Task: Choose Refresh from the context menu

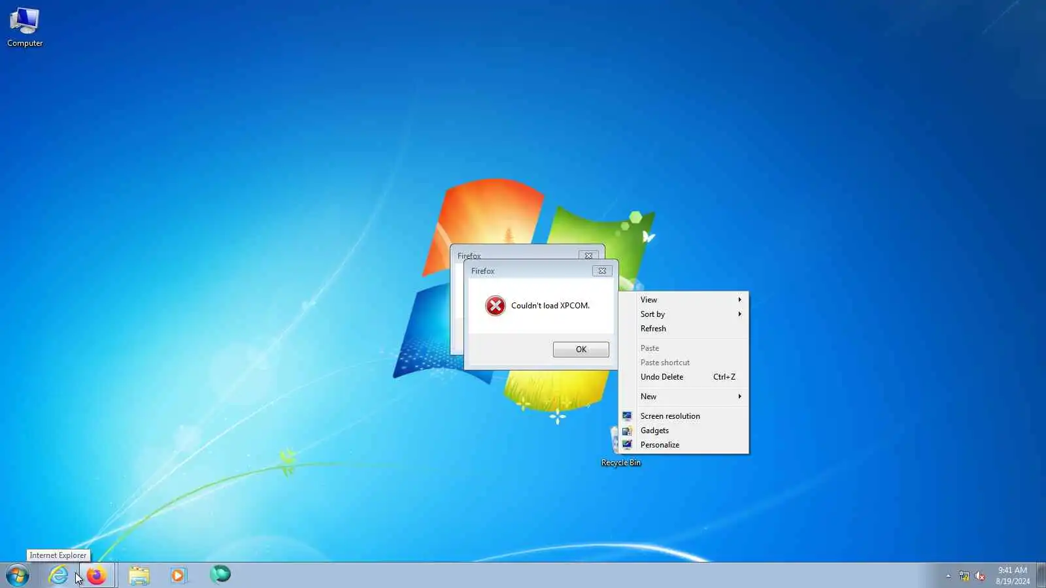Action: tap(684, 329)
